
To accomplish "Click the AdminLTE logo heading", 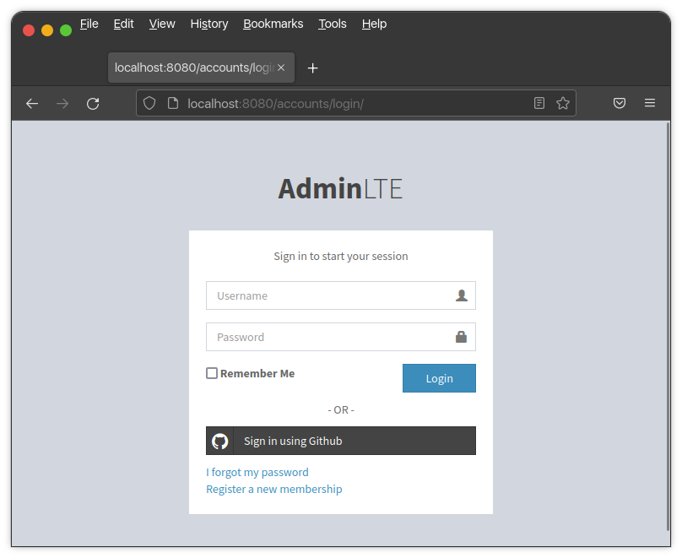I will pos(340,189).
